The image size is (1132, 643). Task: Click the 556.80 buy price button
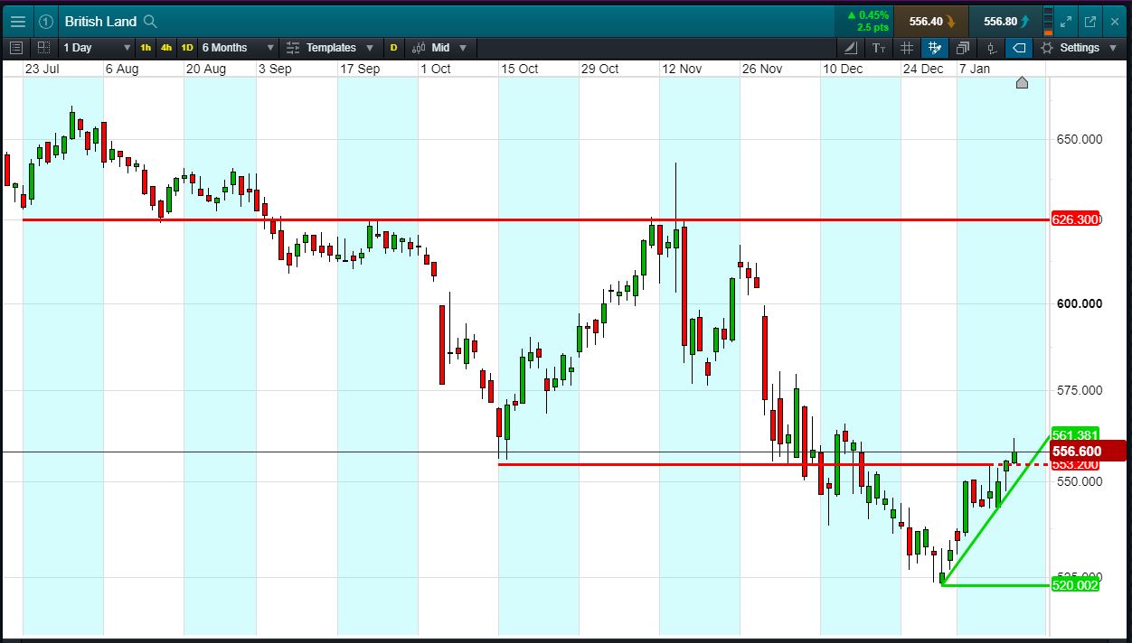point(1004,21)
